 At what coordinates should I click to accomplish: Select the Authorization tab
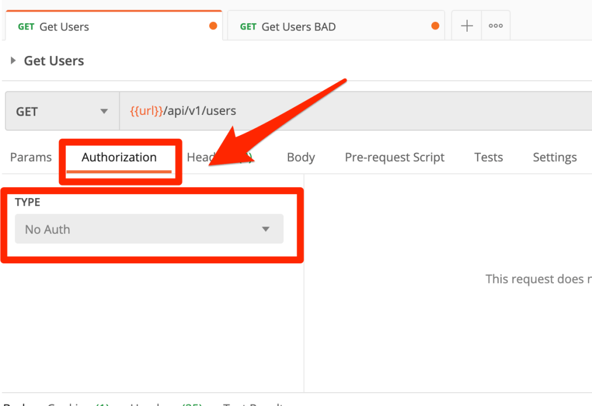[119, 158]
